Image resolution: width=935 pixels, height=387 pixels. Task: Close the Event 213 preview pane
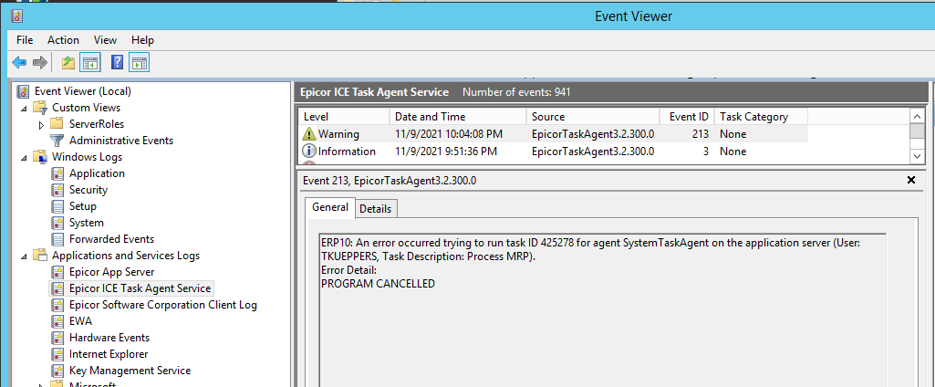tap(910, 180)
